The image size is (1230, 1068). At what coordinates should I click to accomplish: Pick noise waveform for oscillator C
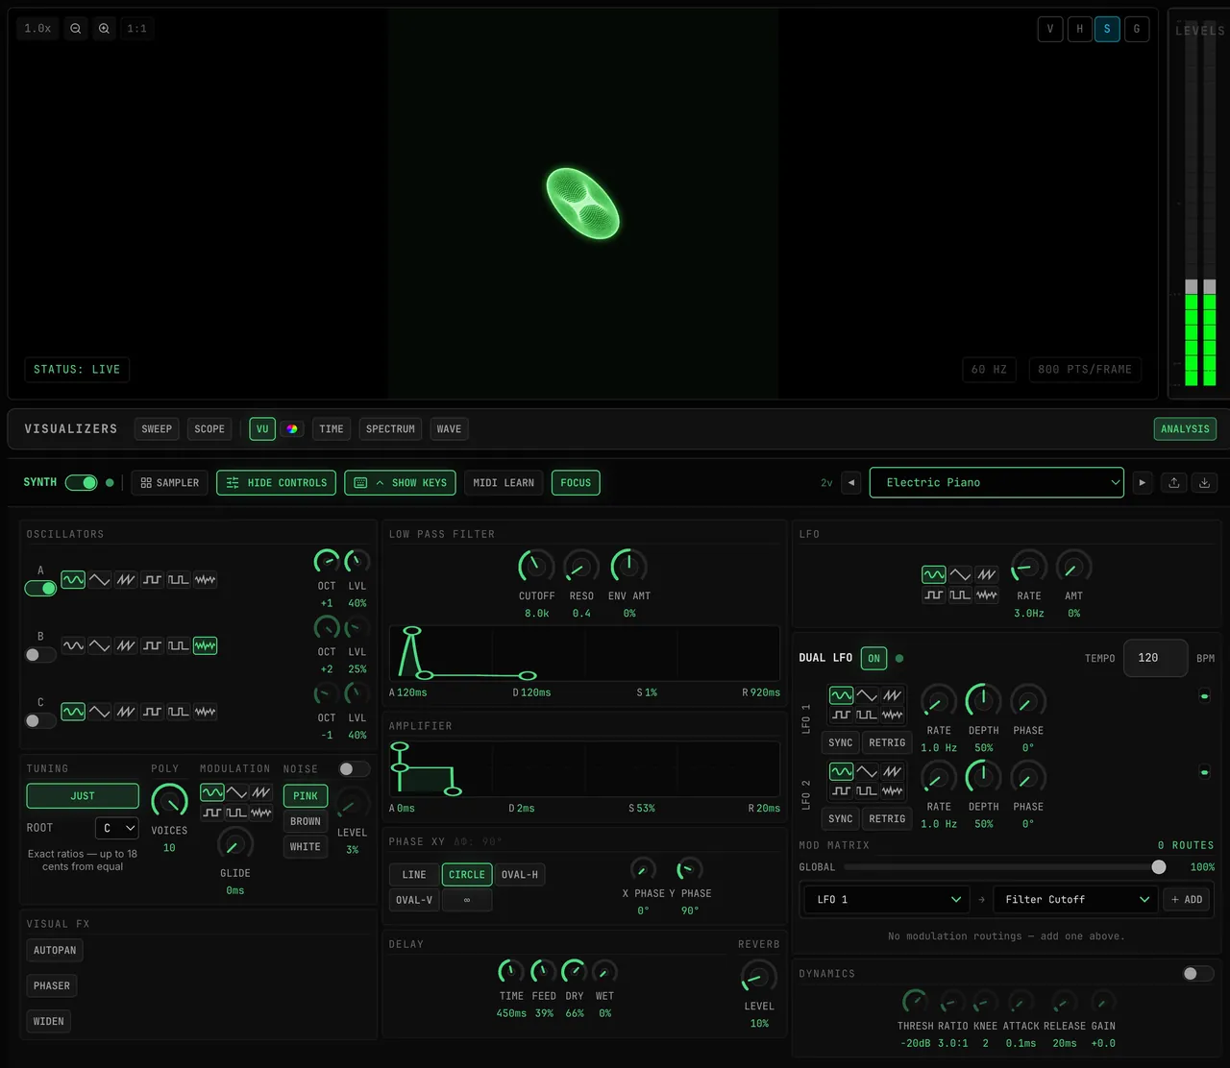pos(205,712)
